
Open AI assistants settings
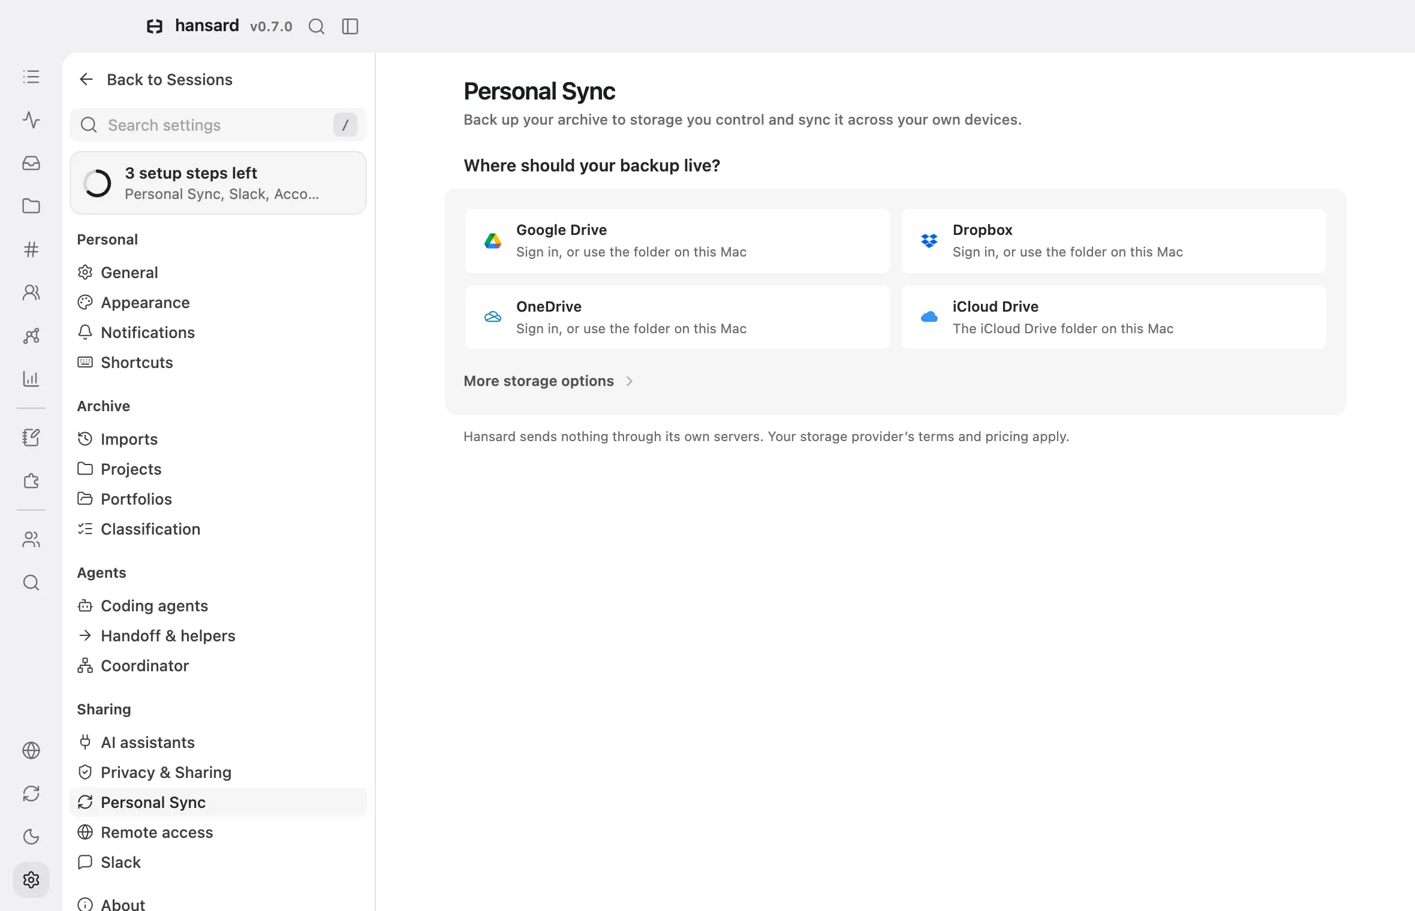pyautogui.click(x=218, y=743)
